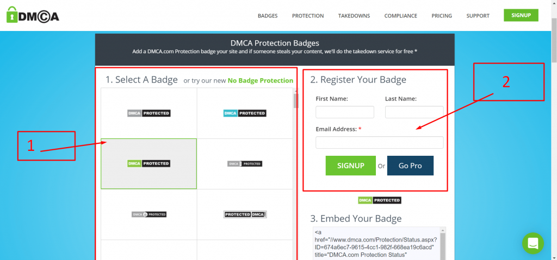Click the green badge preview above Embed Your Badge
Screen dimensions: 557x260
coord(379,200)
